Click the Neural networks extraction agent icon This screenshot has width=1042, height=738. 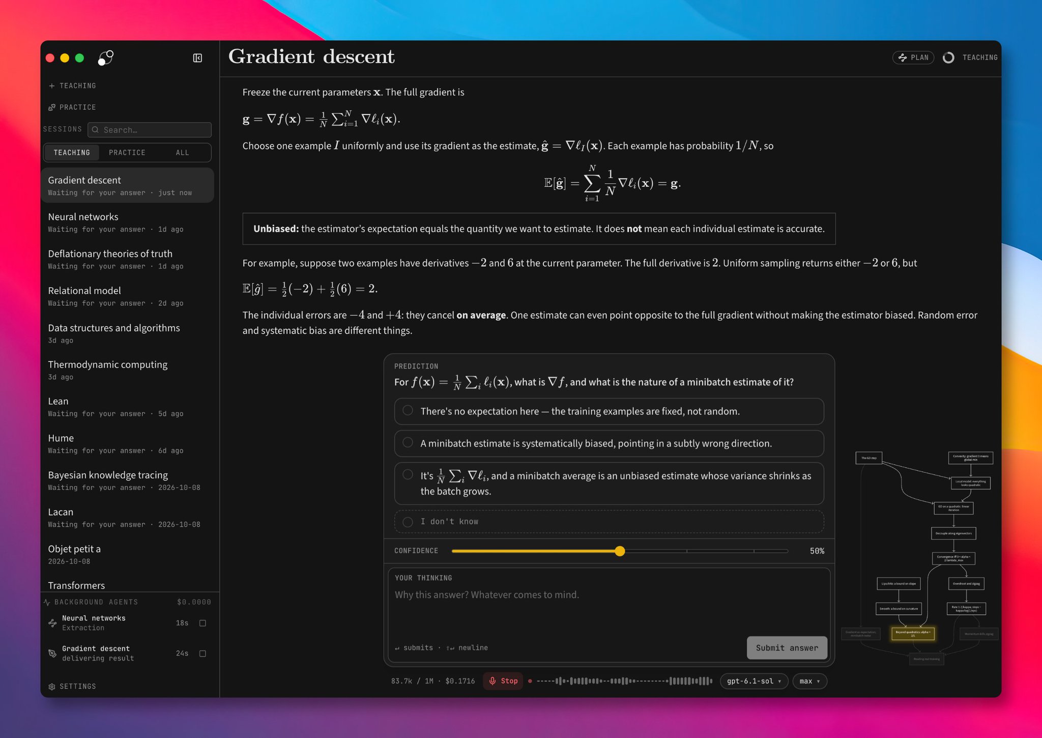[52, 623]
